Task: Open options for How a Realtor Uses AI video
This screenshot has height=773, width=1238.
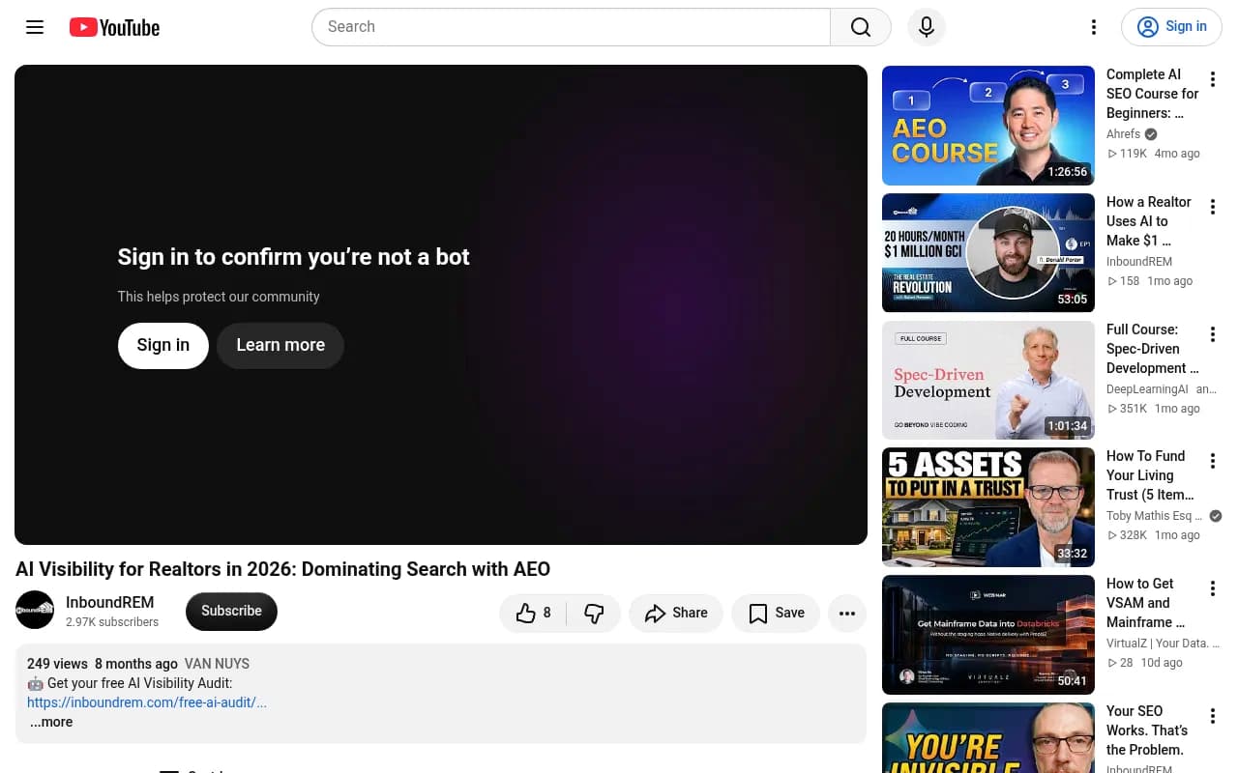Action: pos(1213,207)
